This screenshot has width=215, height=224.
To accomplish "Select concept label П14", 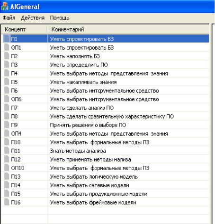I will click(16, 185).
